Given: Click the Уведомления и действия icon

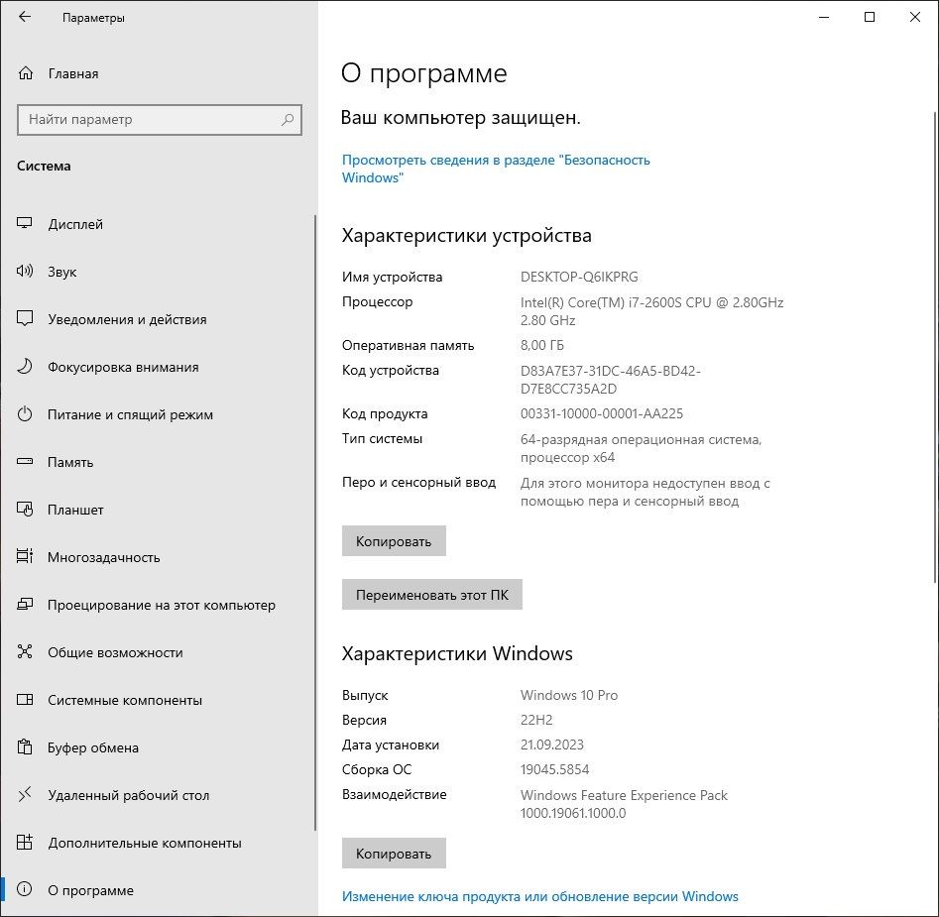Looking at the screenshot, I should (x=25, y=318).
